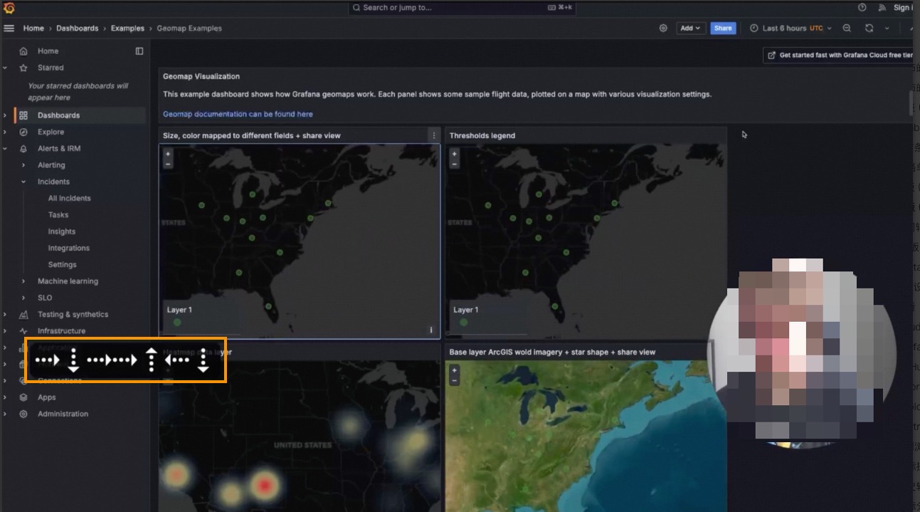Zoom out on Thresholds legend map

[455, 164]
